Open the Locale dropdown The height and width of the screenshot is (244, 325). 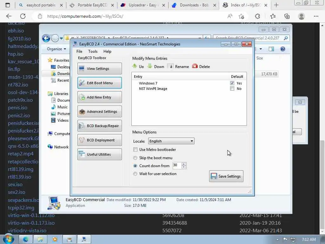click(x=171, y=141)
